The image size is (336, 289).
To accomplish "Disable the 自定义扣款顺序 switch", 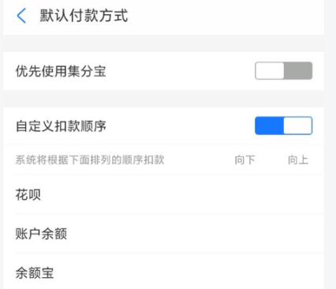I will click(x=284, y=126).
